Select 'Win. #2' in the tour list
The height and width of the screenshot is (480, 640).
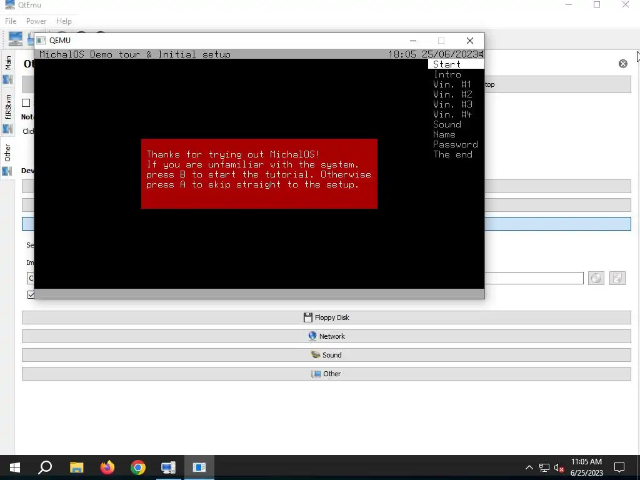pyautogui.click(x=452, y=94)
